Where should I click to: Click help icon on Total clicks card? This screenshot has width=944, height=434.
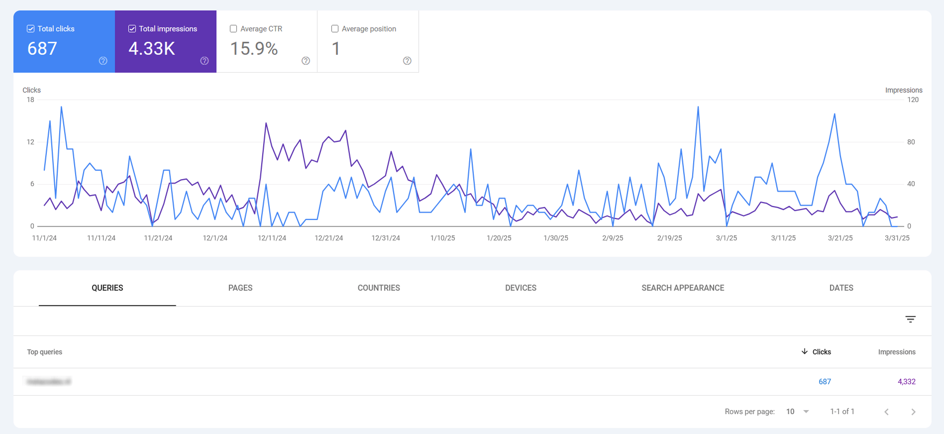click(x=103, y=61)
